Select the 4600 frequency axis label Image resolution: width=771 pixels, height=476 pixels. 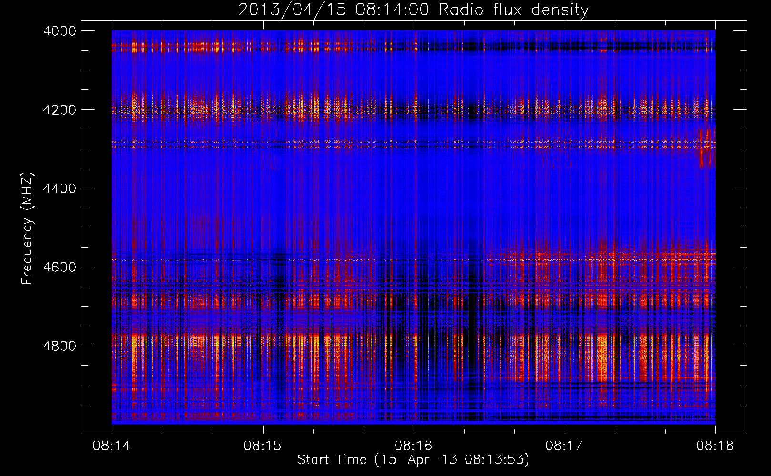coord(60,267)
